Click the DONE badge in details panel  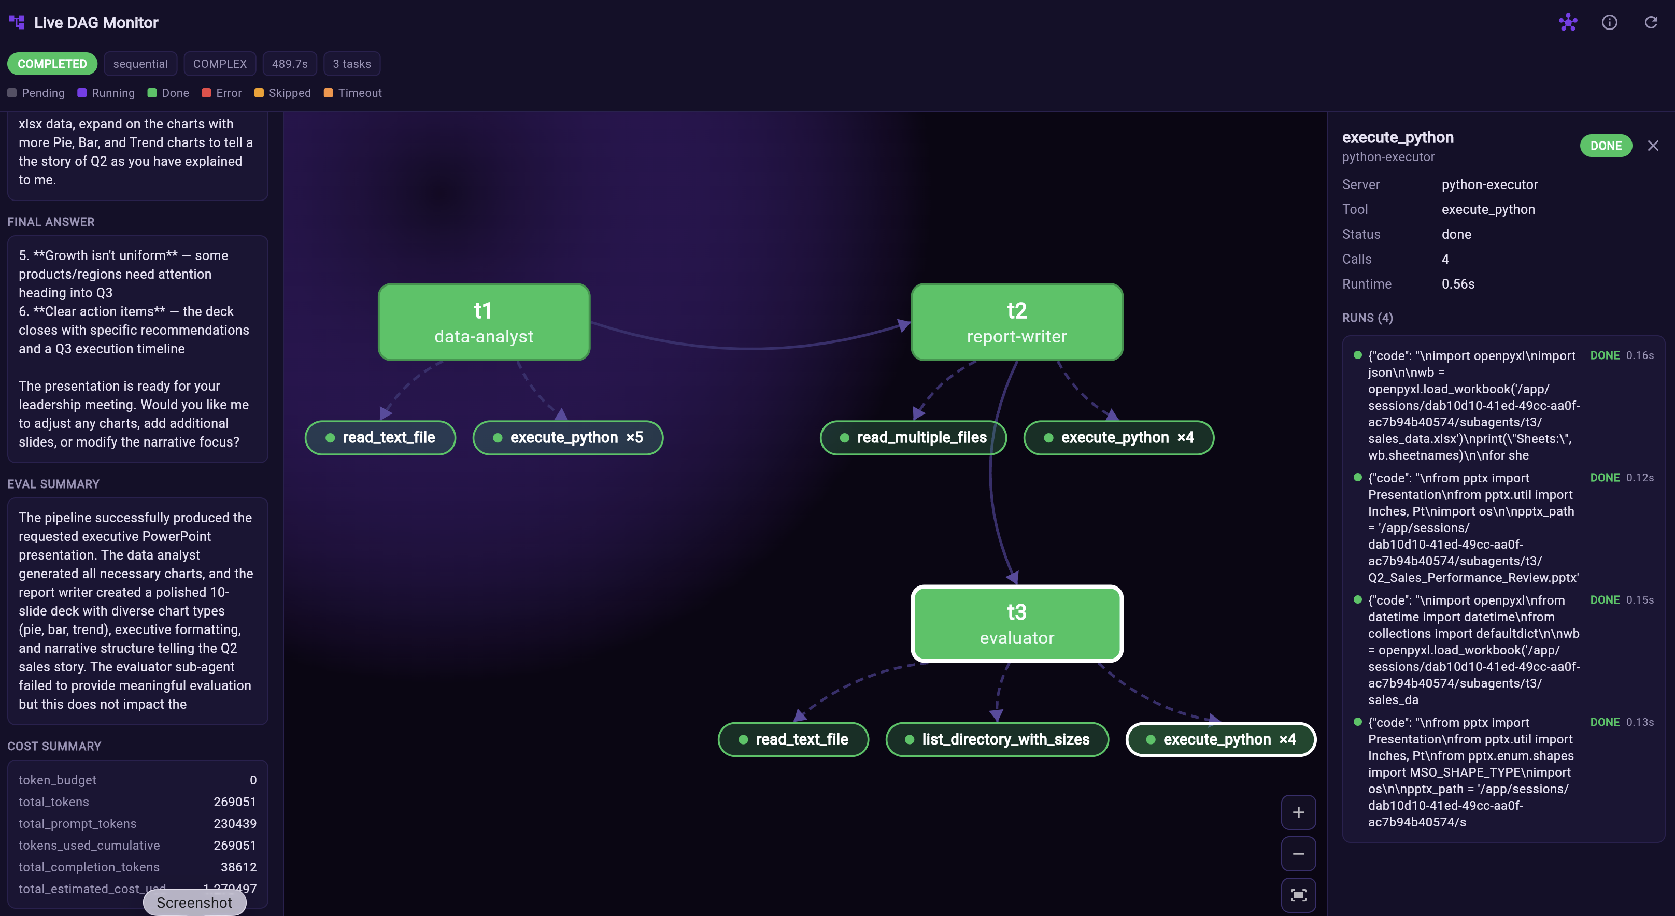[1606, 146]
